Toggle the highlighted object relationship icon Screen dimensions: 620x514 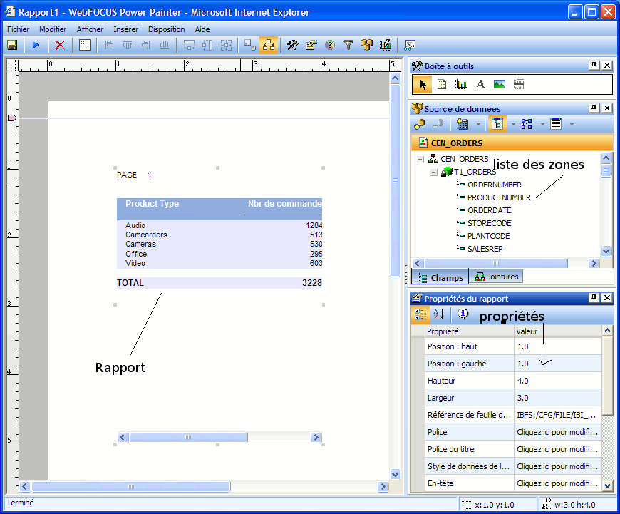click(x=269, y=45)
